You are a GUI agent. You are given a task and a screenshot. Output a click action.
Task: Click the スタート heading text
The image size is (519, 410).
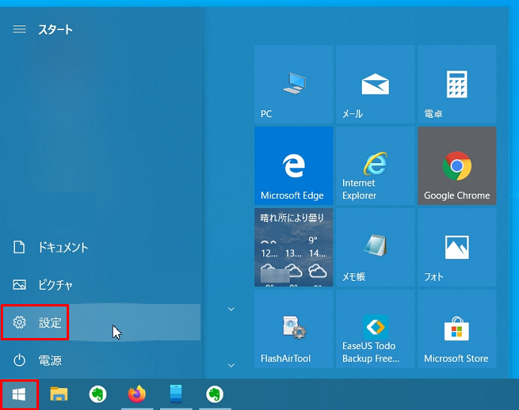click(x=55, y=30)
